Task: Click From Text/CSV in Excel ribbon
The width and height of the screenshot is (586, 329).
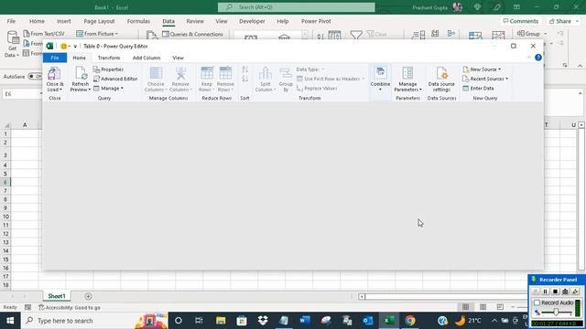Action: (44, 34)
